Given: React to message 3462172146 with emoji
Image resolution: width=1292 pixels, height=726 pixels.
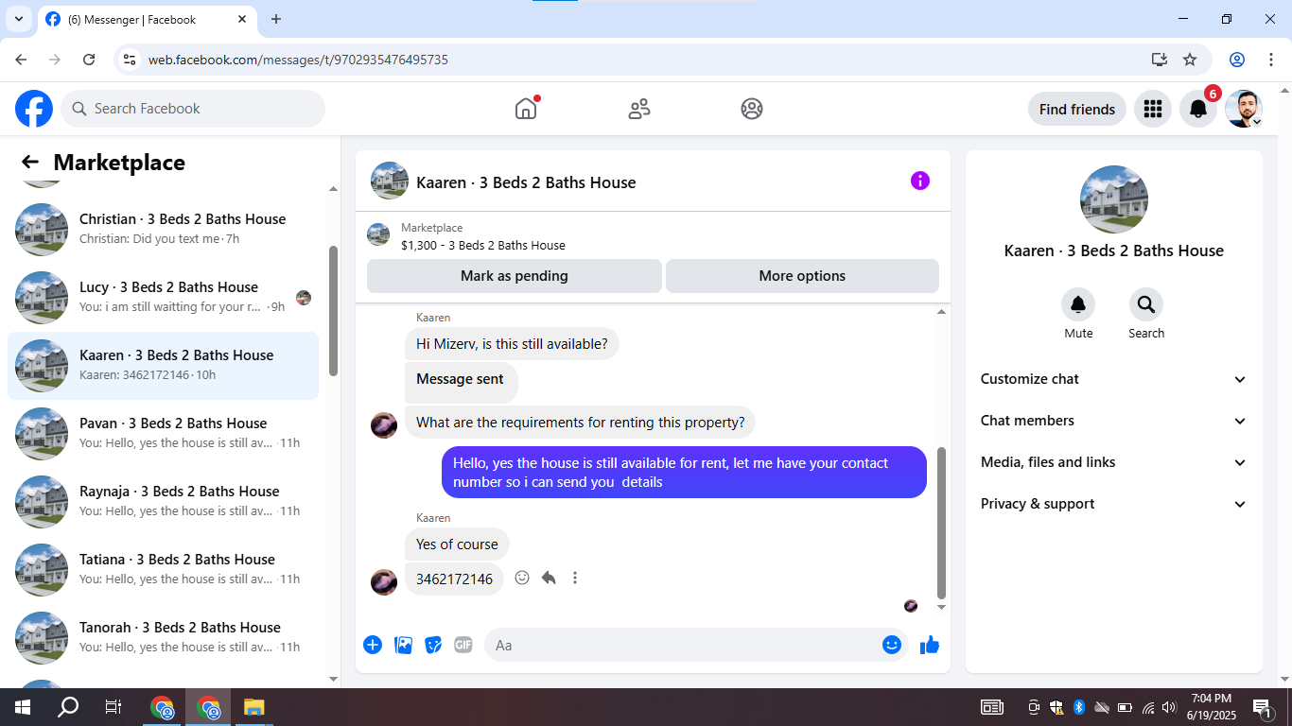Looking at the screenshot, I should pyautogui.click(x=522, y=578).
